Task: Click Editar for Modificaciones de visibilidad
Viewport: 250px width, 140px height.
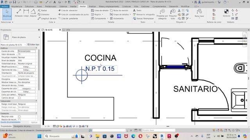Action: [27, 67]
